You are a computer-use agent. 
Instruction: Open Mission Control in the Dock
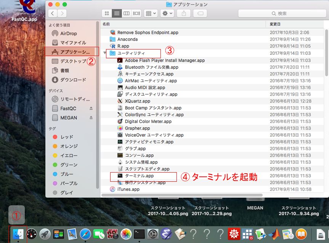click(59, 234)
